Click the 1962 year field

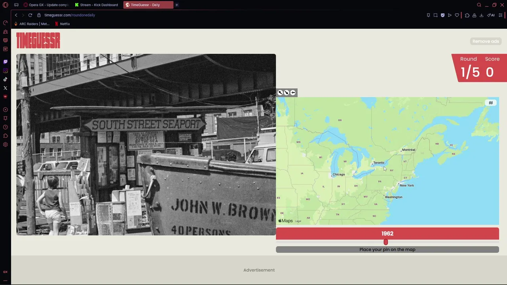pos(387,234)
